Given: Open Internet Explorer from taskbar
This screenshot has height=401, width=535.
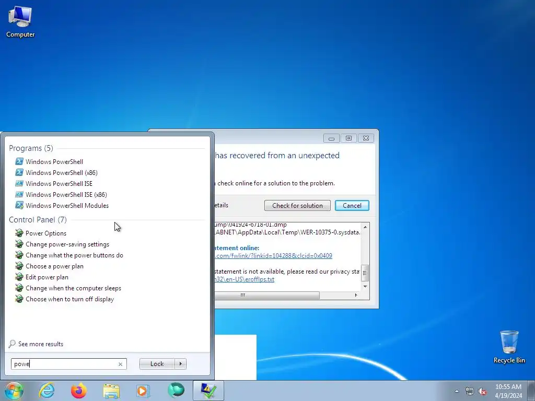Looking at the screenshot, I should point(46,391).
